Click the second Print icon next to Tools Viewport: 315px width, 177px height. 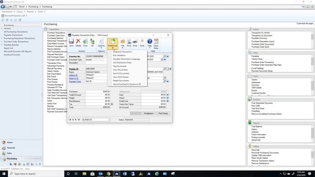[x=135, y=43]
